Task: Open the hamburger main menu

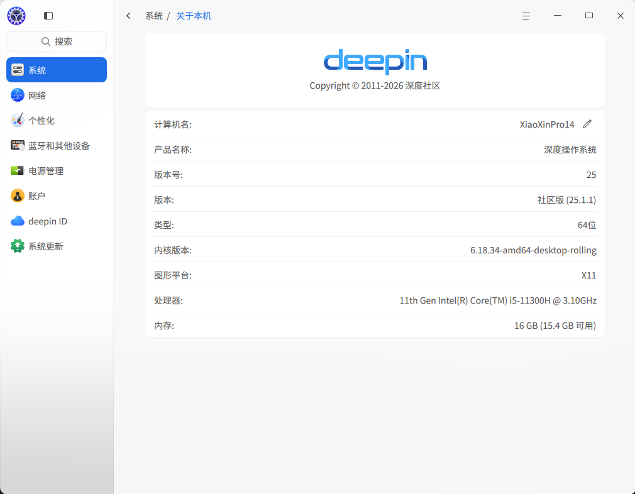Action: click(x=526, y=16)
